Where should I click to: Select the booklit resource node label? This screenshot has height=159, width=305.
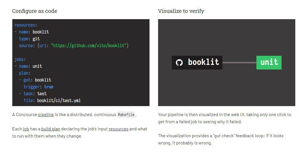coord(203,62)
